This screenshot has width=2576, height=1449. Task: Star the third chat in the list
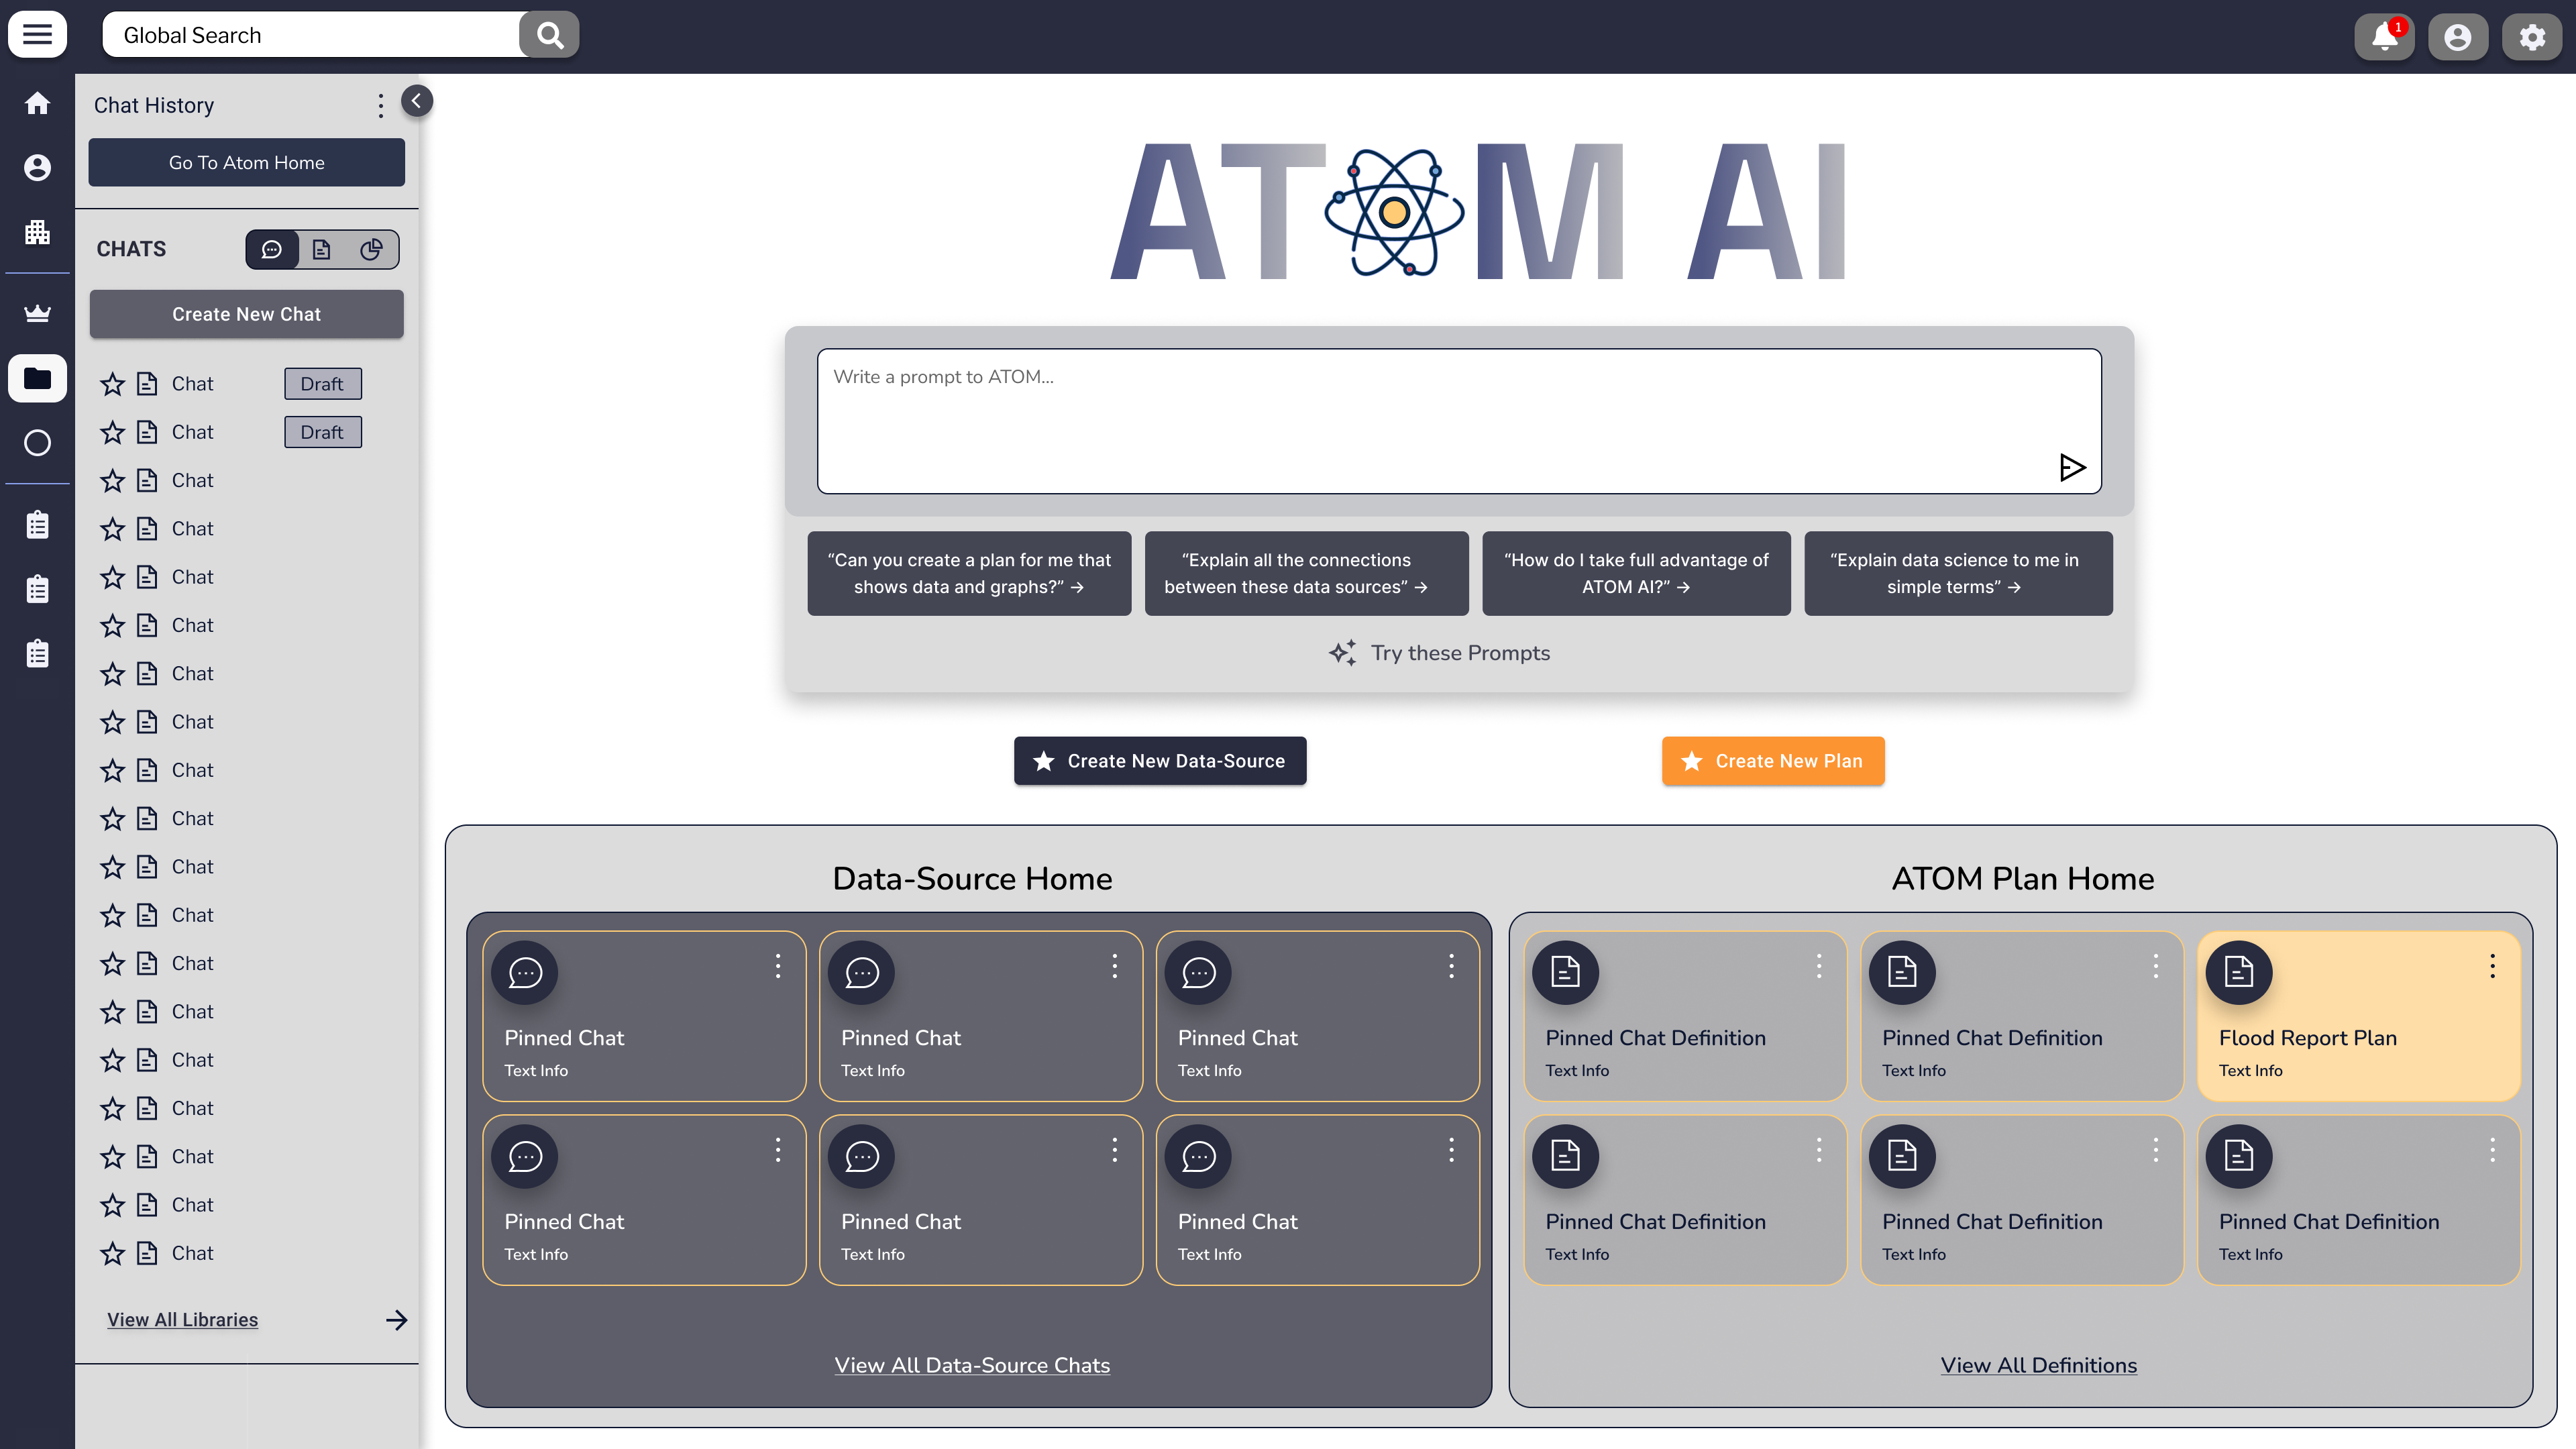coord(112,481)
